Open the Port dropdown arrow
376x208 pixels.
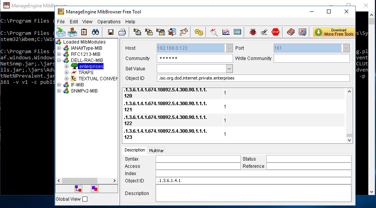[x=346, y=48]
